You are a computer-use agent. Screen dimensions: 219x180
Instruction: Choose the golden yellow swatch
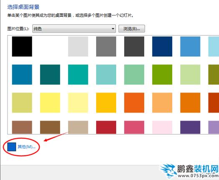point(106,103)
